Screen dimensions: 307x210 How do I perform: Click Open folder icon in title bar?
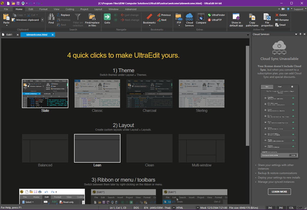coord(13,3)
